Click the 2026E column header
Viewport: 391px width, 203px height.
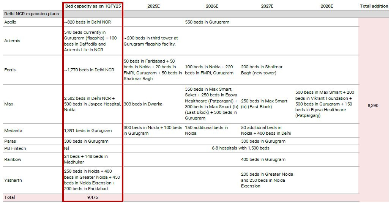[212, 6]
